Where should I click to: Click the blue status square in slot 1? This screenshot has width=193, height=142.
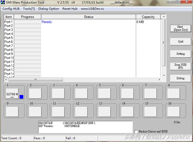coord(21,97)
